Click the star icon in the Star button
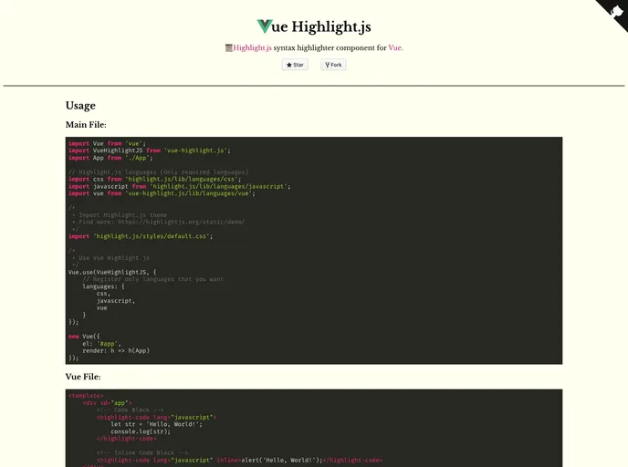Screen dimensions: 628x467 coord(288,65)
